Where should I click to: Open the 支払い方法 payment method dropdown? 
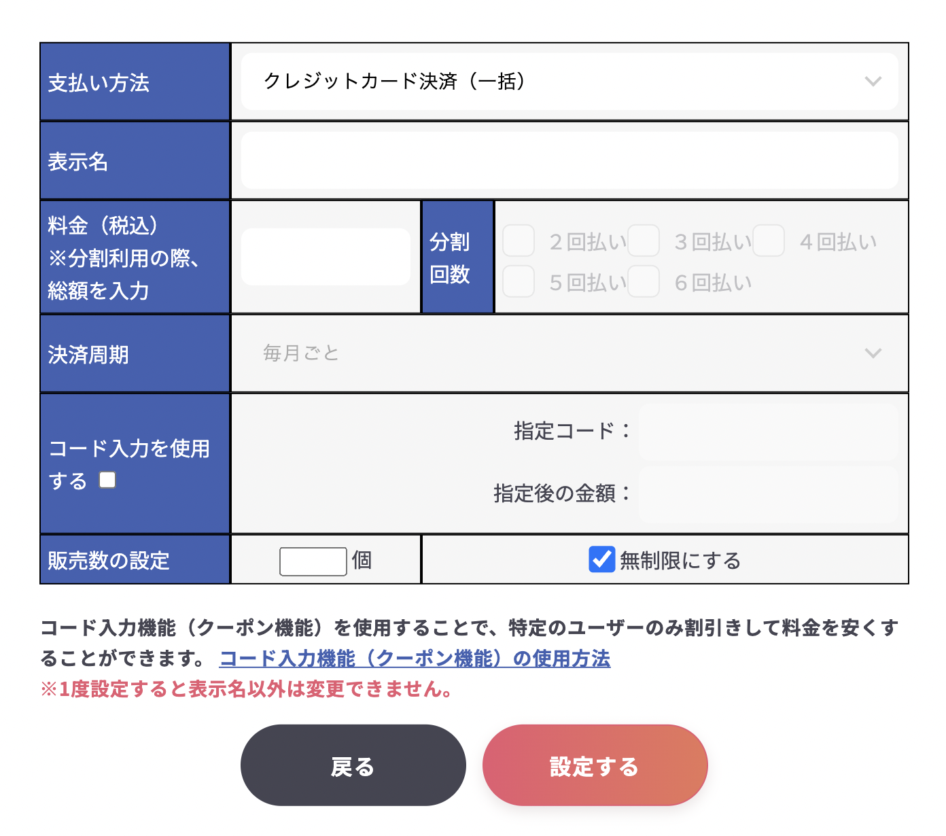[568, 82]
